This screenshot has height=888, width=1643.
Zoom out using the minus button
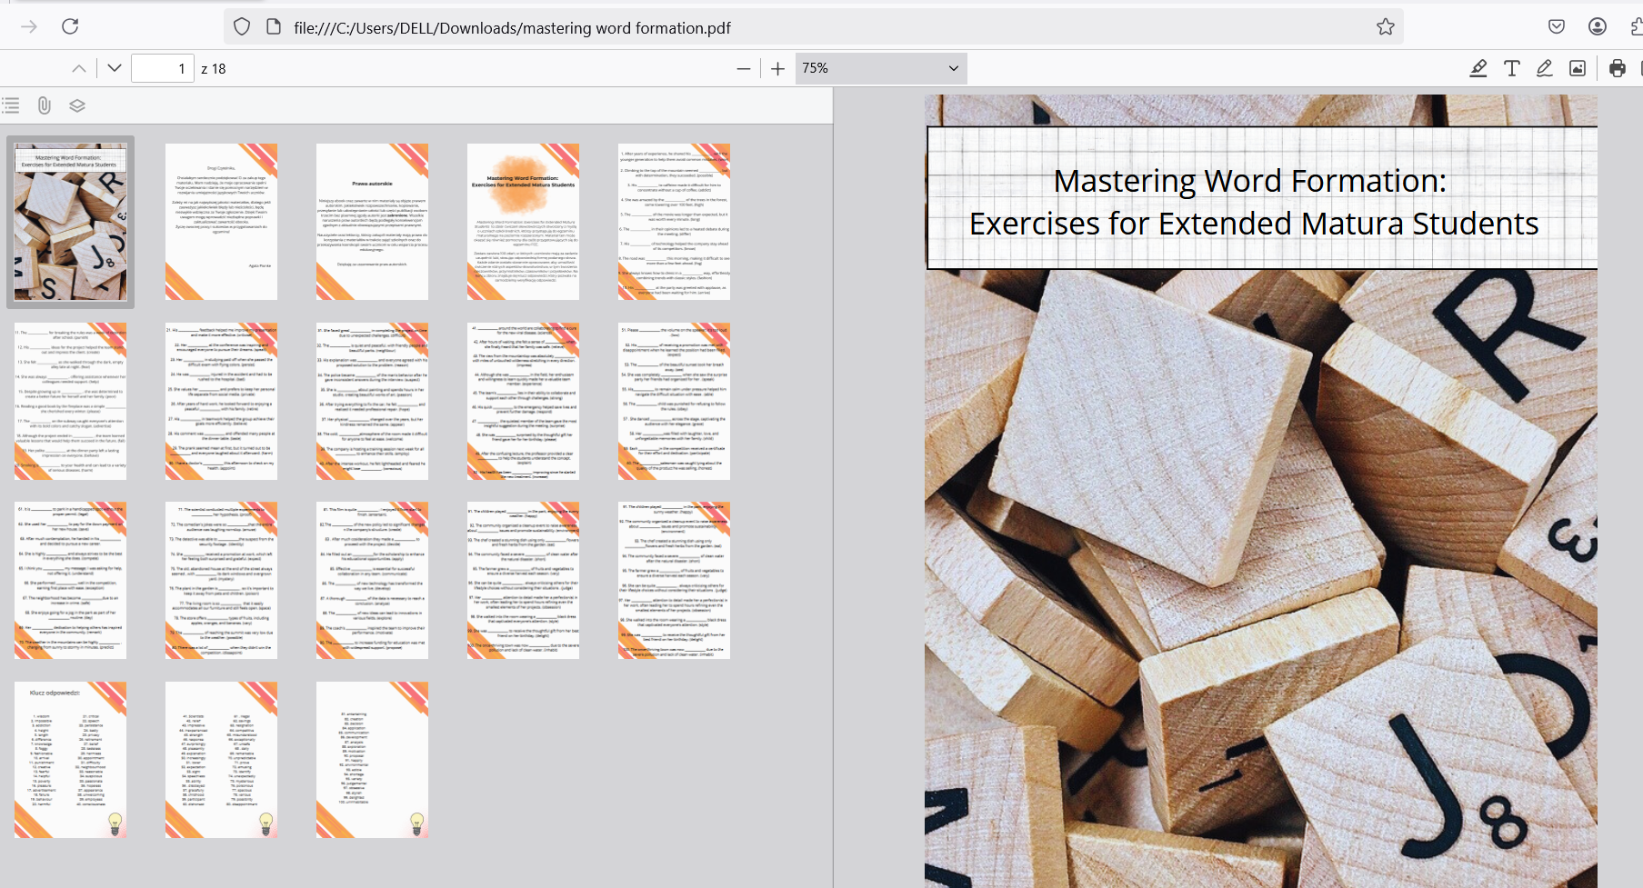tap(744, 68)
